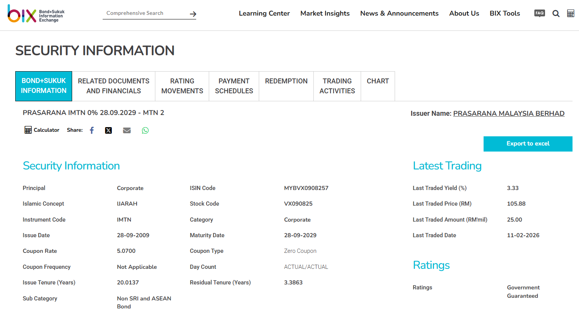Click the stock code VX090825
Image resolution: width=579 pixels, height=313 pixels.
(298, 204)
